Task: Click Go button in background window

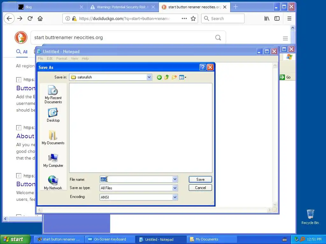Action: pos(285,77)
